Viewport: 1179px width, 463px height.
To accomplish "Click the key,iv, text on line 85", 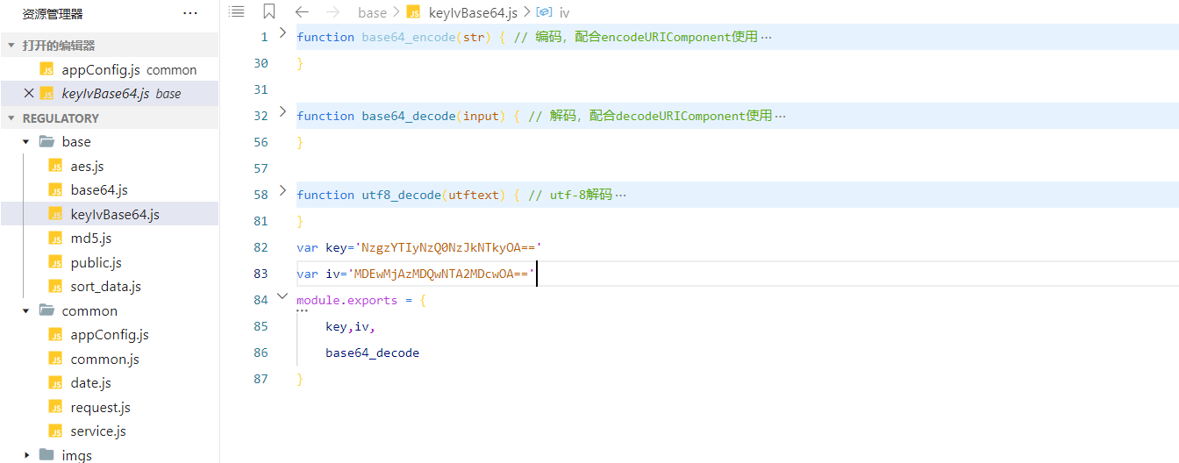I will point(350,326).
